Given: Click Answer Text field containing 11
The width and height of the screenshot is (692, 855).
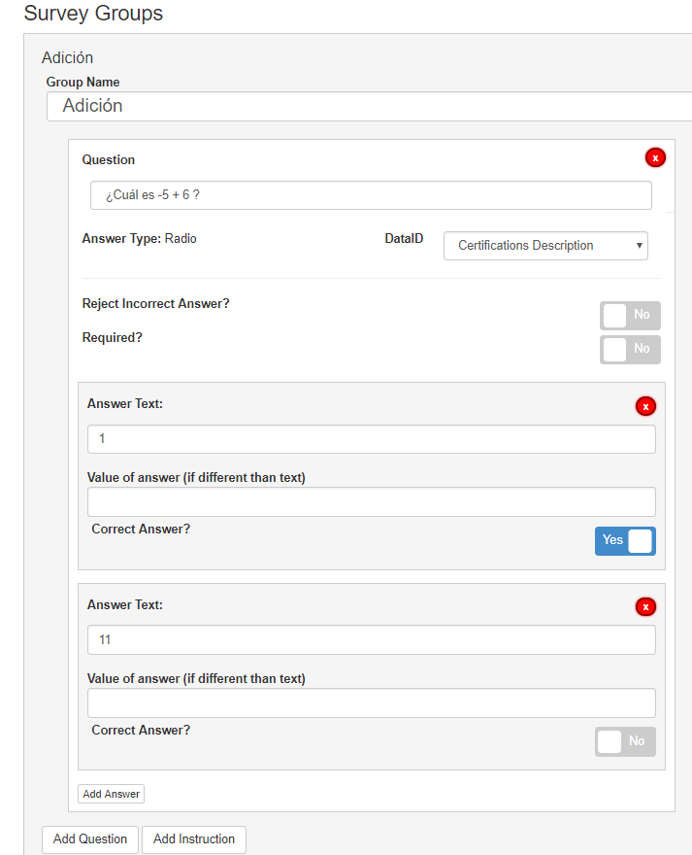Looking at the screenshot, I should [x=371, y=640].
